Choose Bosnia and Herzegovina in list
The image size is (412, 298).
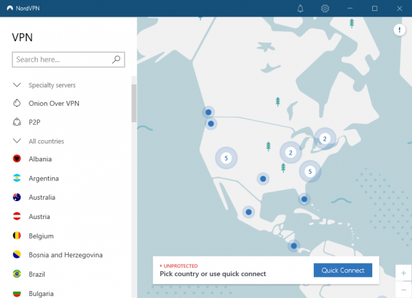point(65,255)
